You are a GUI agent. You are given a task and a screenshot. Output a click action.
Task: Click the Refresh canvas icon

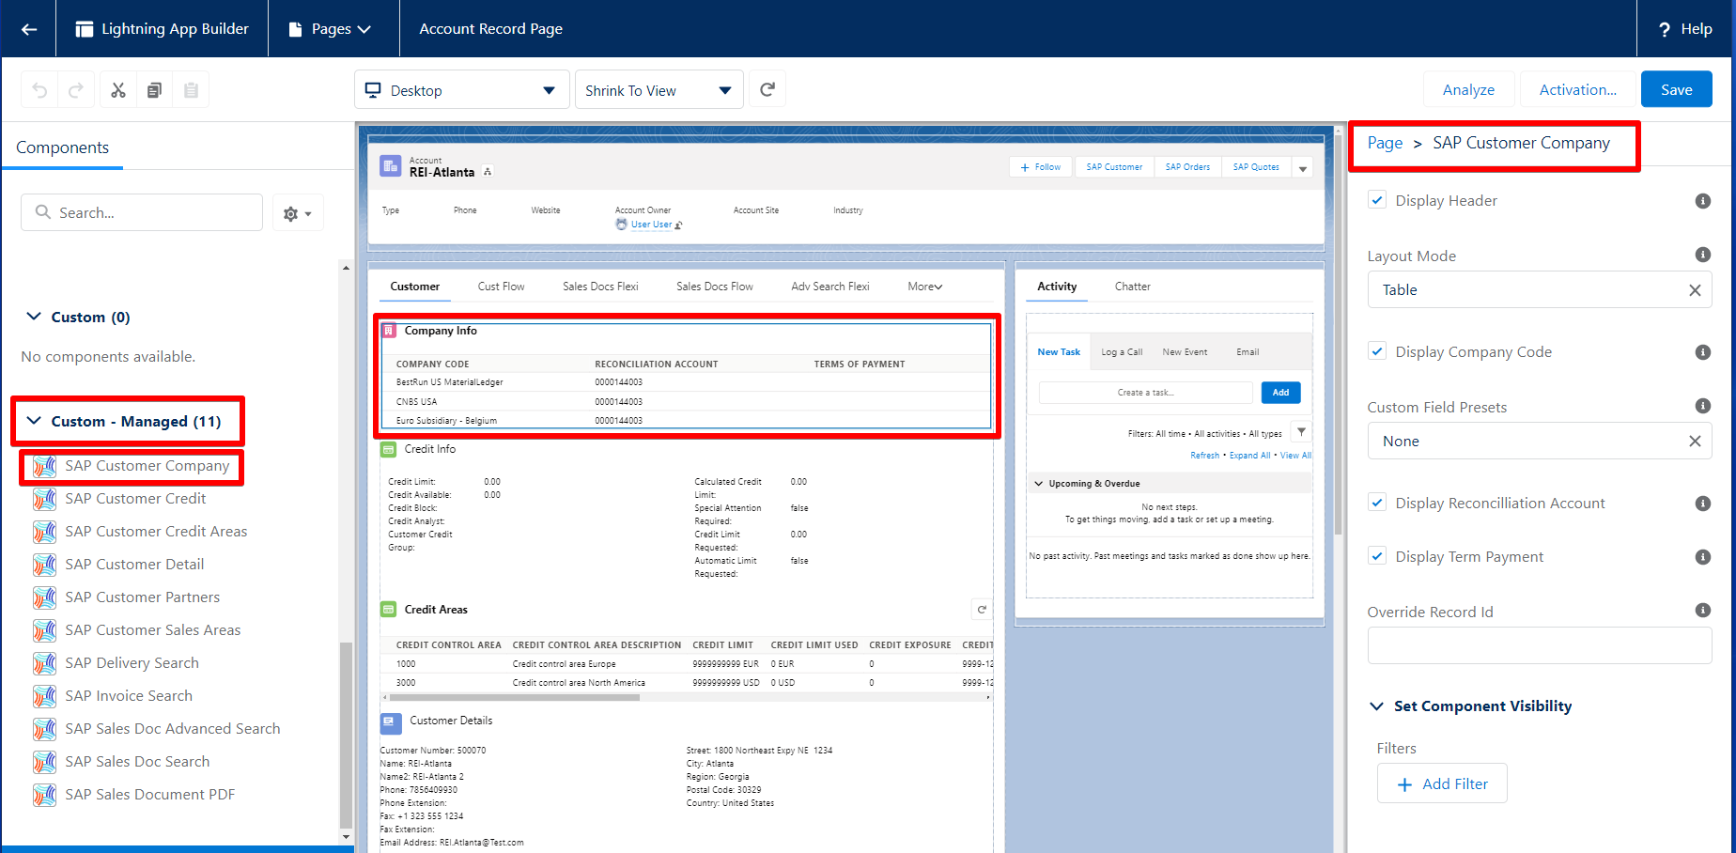pyautogui.click(x=767, y=89)
